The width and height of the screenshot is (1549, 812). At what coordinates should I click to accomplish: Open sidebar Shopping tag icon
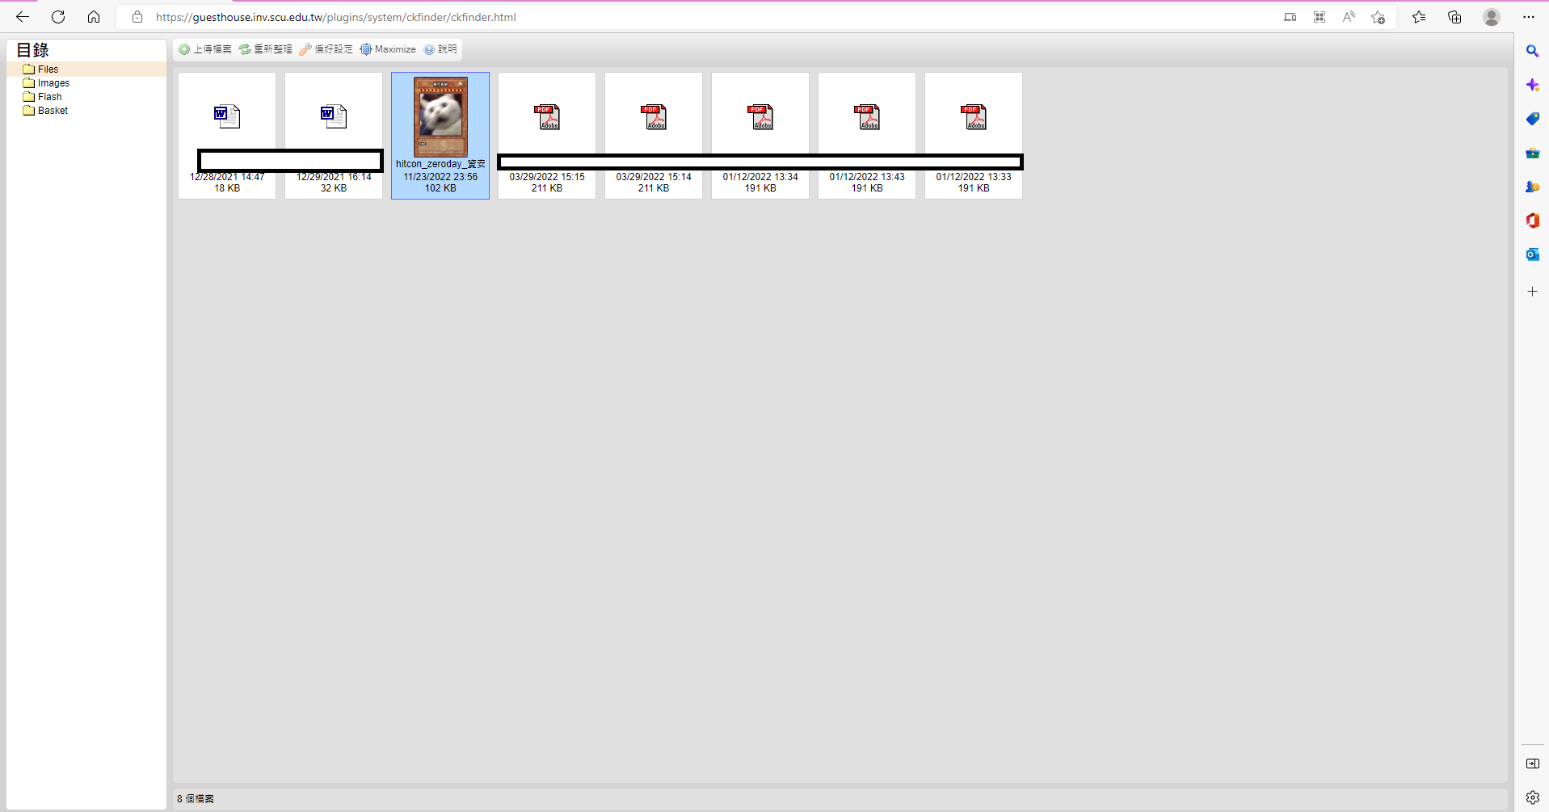click(x=1532, y=119)
